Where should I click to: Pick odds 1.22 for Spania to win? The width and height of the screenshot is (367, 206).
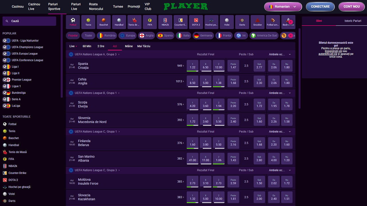[193, 66]
